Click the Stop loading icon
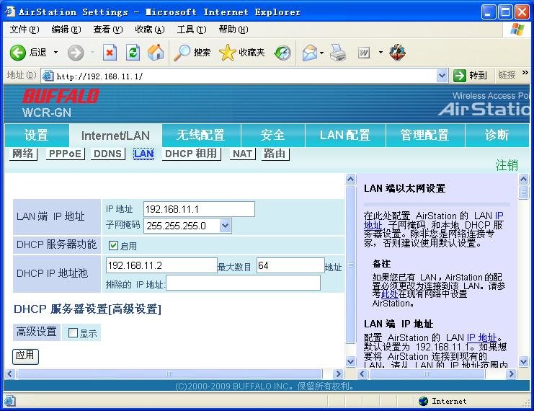Viewport: 534px width, 411px height. click(x=110, y=53)
